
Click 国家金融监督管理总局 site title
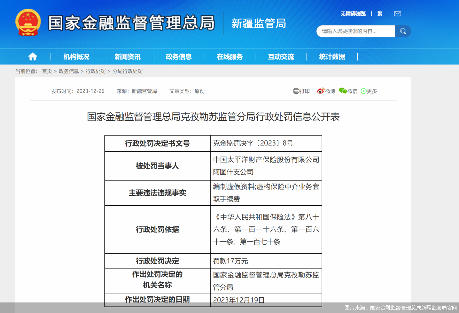click(131, 23)
